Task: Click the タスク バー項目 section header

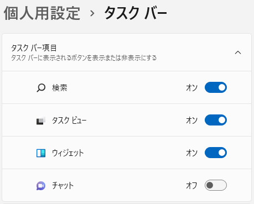Action: click(127, 53)
